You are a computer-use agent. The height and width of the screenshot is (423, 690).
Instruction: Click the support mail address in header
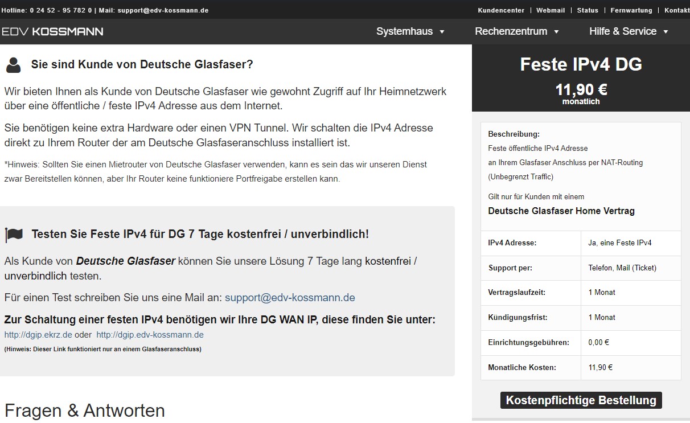(163, 10)
